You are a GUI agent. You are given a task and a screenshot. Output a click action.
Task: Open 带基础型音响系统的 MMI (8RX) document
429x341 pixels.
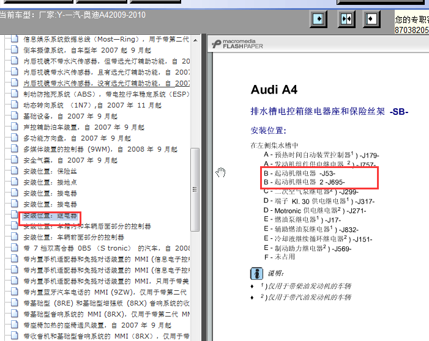pos(106,314)
